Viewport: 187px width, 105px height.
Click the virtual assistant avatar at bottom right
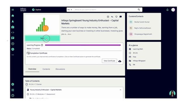pos(172,93)
